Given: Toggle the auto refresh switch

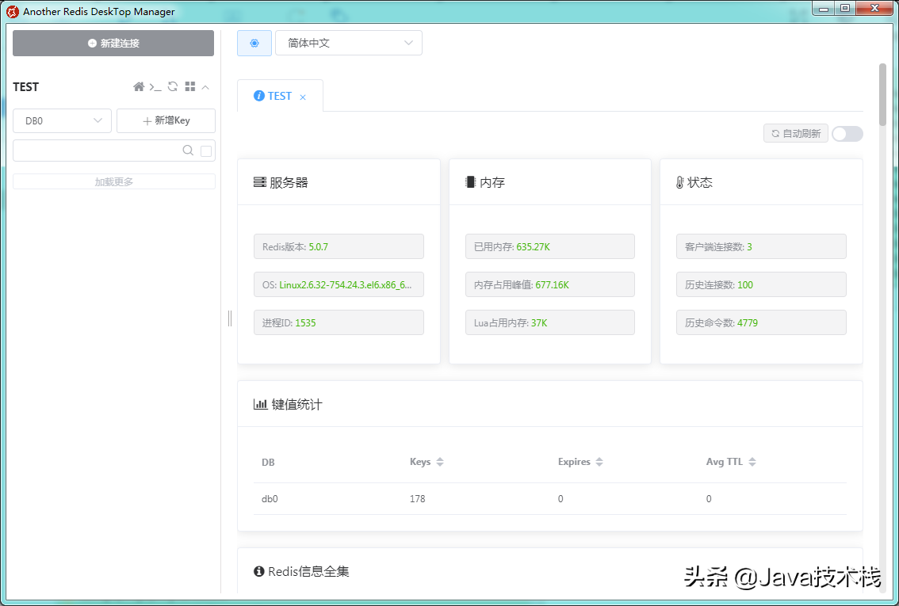Looking at the screenshot, I should click(847, 133).
